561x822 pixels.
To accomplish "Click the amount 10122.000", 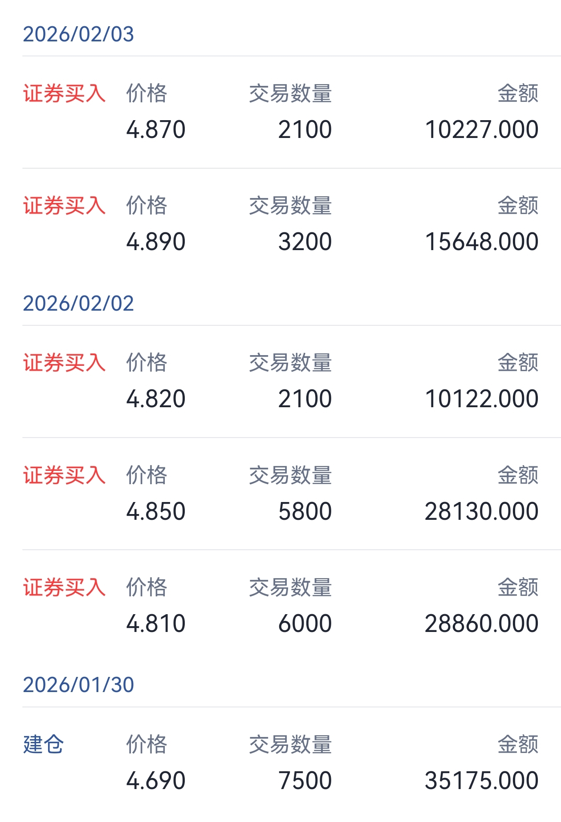I will tap(482, 399).
